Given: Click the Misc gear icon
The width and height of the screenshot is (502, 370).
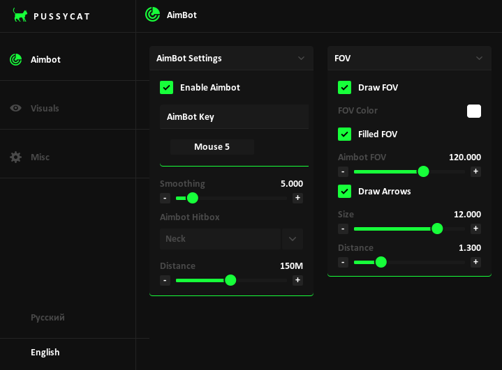Looking at the screenshot, I should click(x=15, y=157).
